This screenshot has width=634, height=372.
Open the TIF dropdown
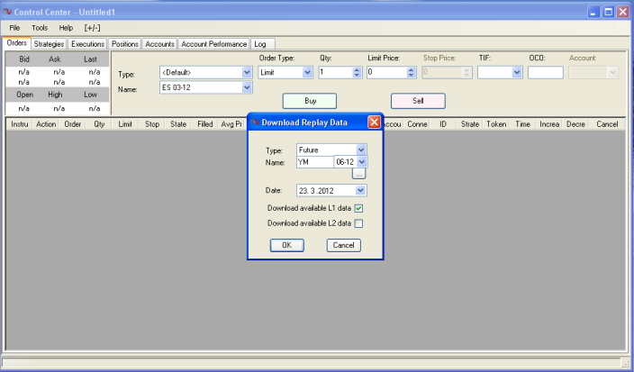pyautogui.click(x=517, y=72)
